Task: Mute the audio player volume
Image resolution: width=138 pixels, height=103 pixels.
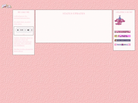Action: click(x=28, y=30)
